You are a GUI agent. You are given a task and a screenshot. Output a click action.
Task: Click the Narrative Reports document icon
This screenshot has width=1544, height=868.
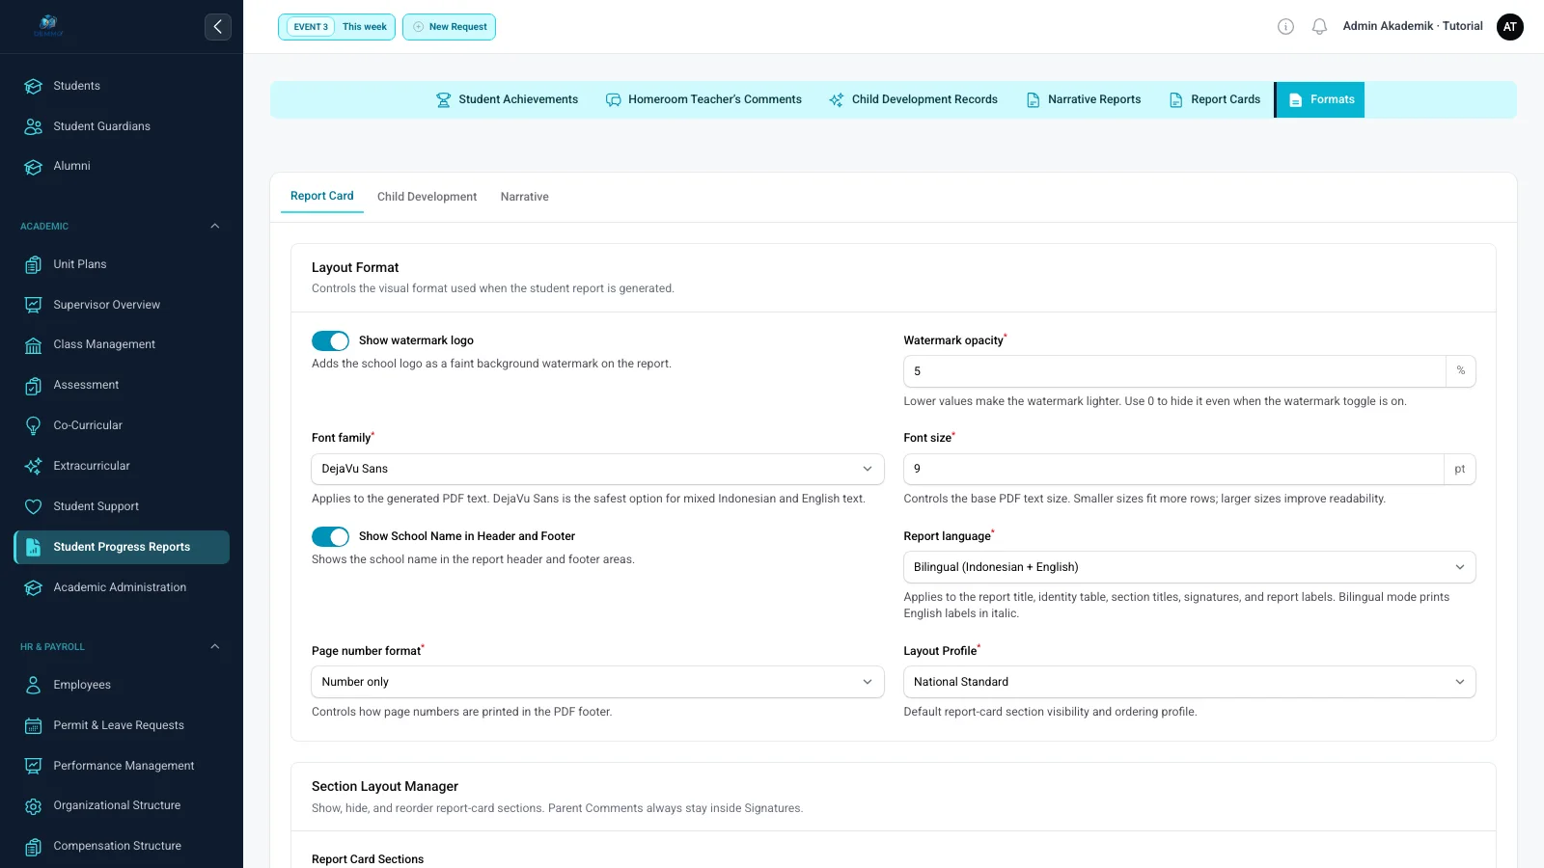[1033, 100]
